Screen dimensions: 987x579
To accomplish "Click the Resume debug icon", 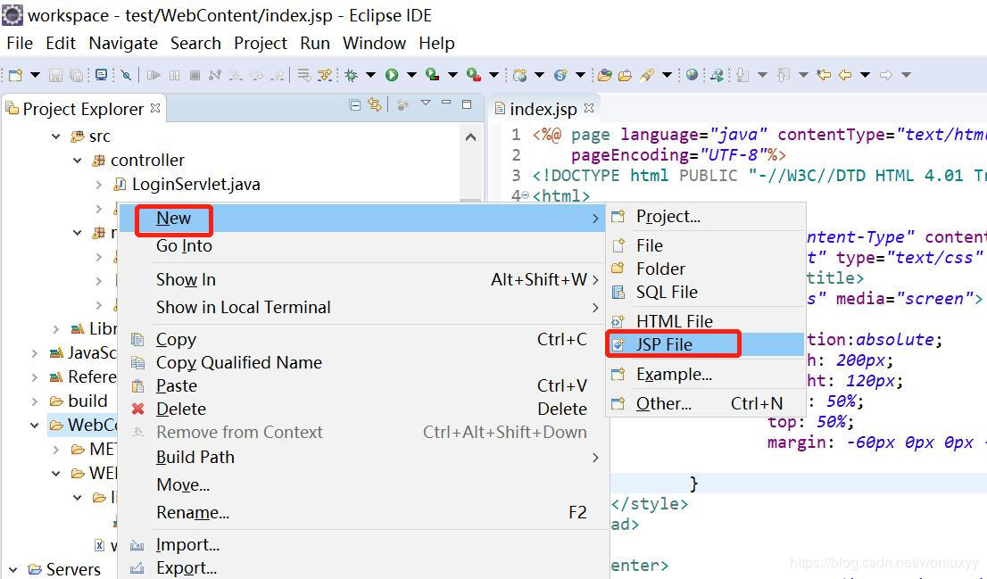I will click(153, 75).
